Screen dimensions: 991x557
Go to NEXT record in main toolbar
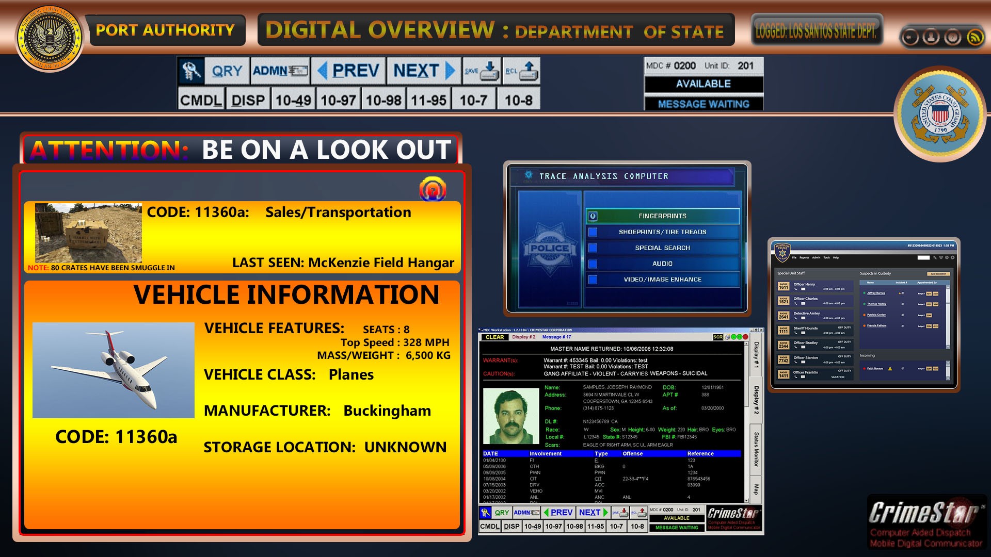[x=424, y=71]
